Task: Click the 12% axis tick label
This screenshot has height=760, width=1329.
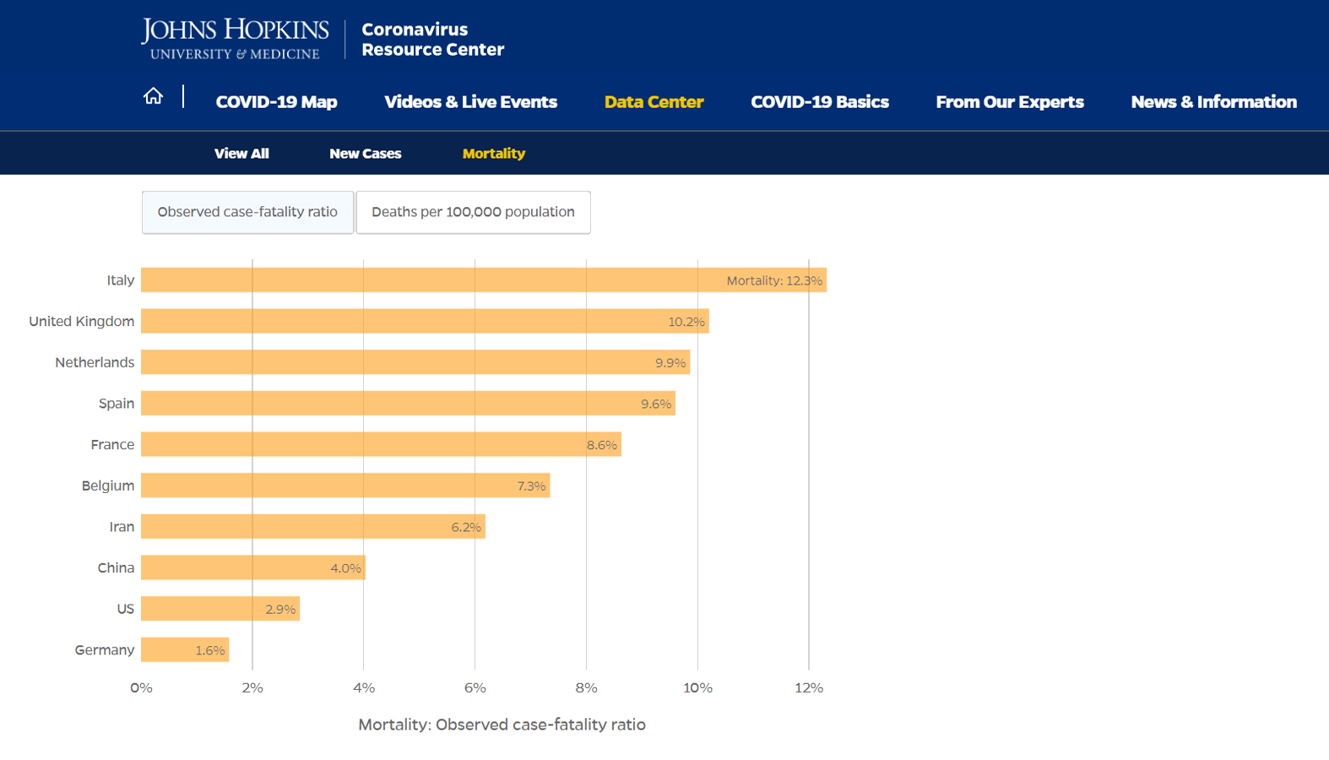Action: click(809, 687)
